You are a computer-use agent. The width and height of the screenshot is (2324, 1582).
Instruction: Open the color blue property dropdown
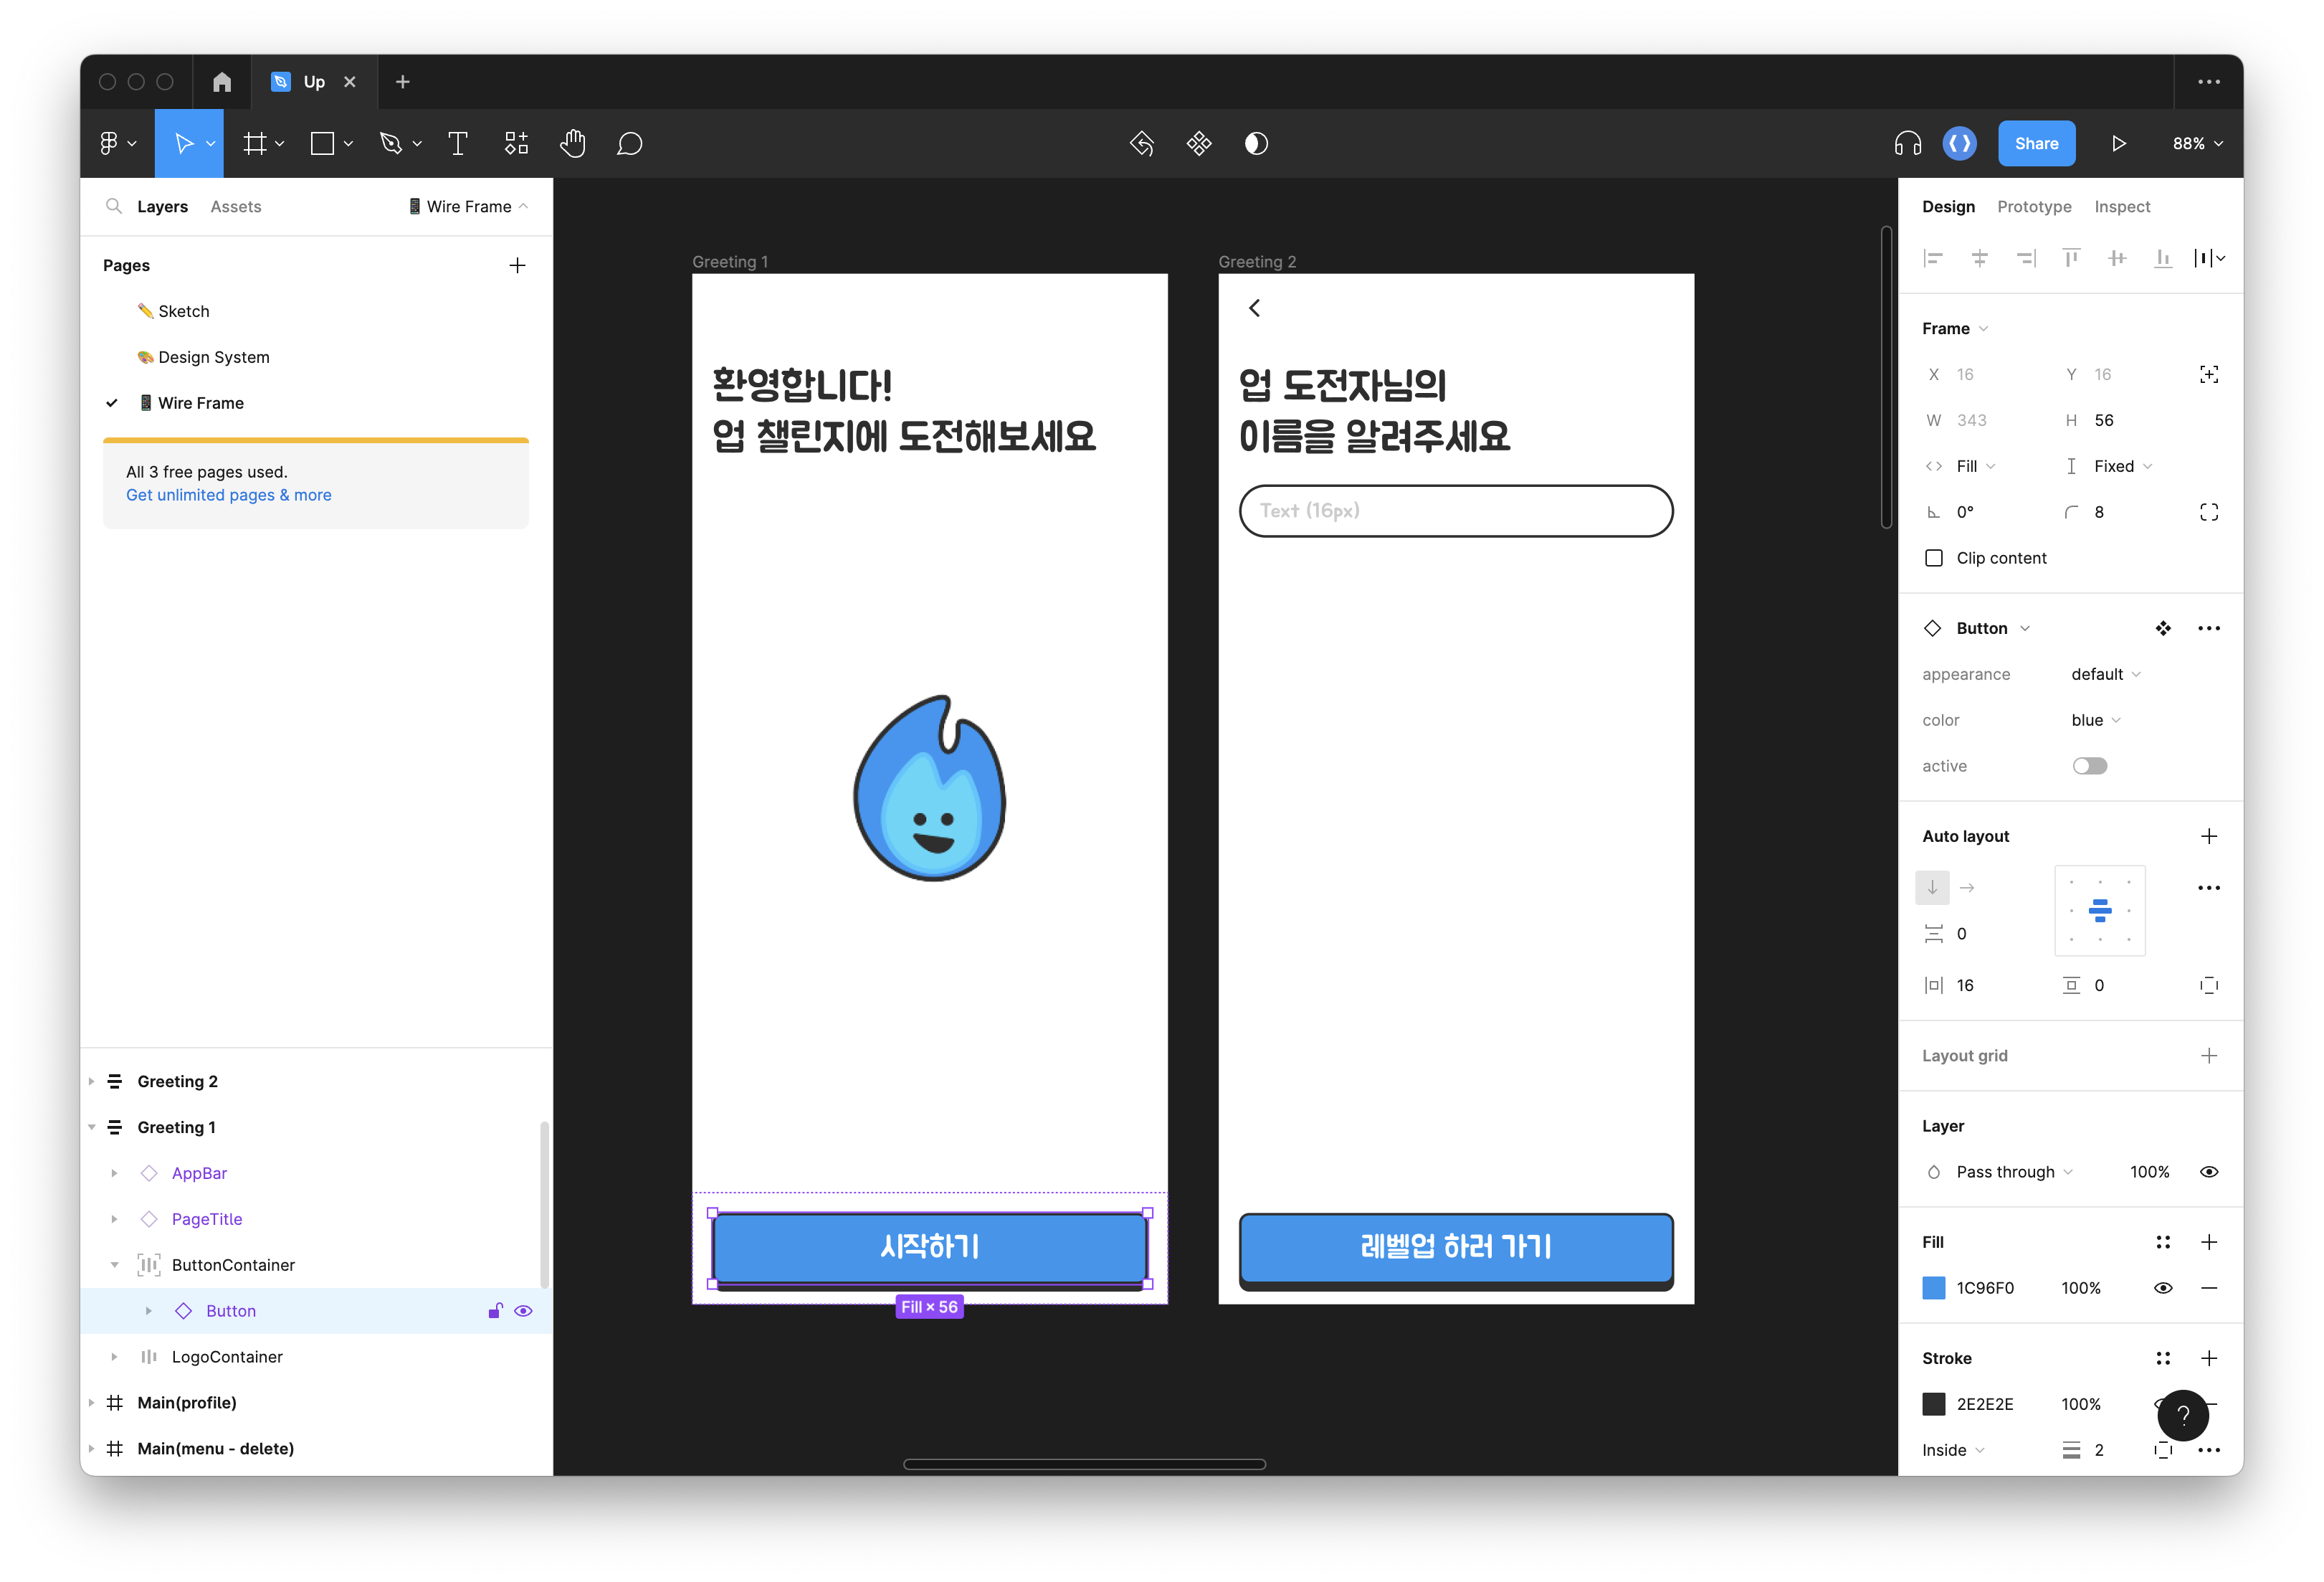click(2095, 719)
